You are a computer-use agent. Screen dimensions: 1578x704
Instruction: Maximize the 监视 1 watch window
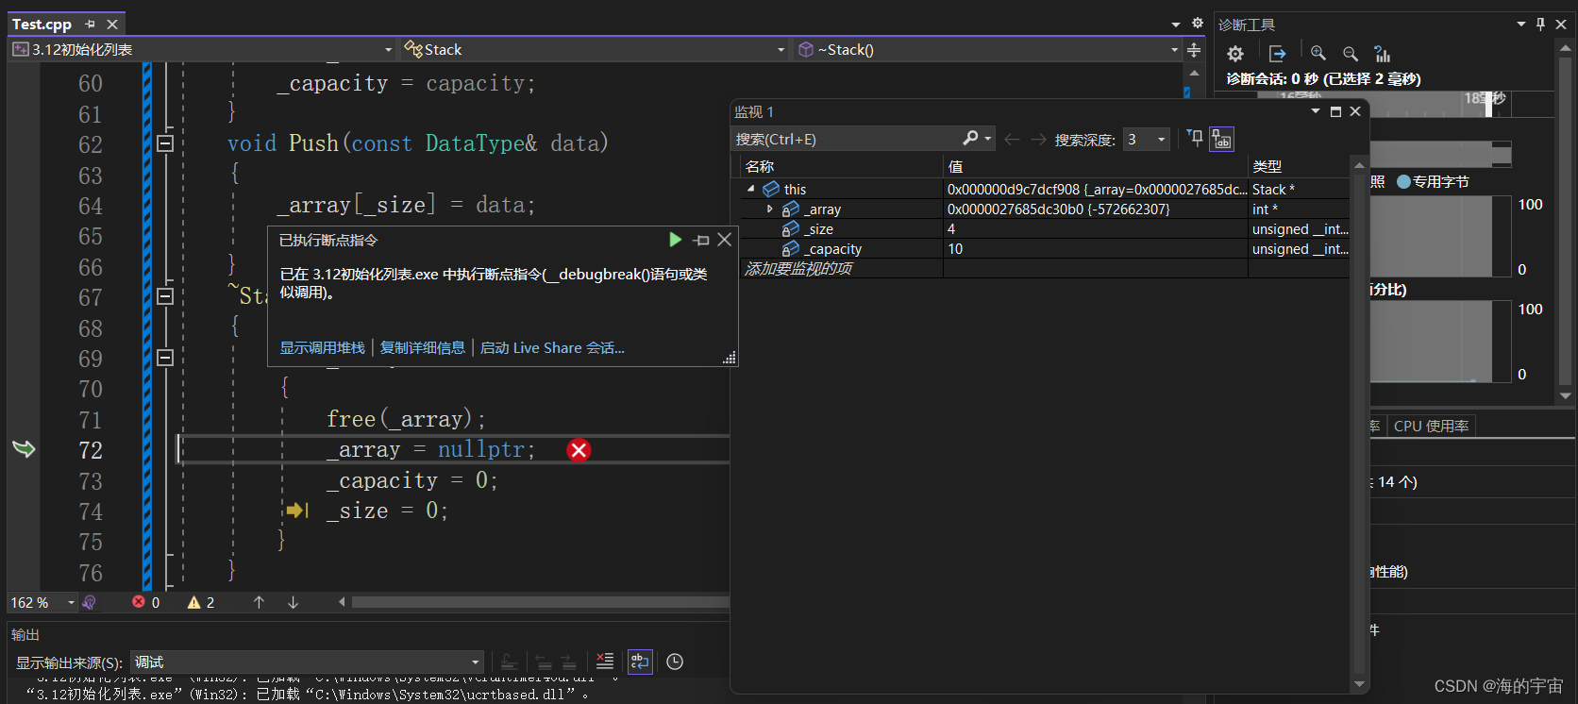[x=1335, y=111]
